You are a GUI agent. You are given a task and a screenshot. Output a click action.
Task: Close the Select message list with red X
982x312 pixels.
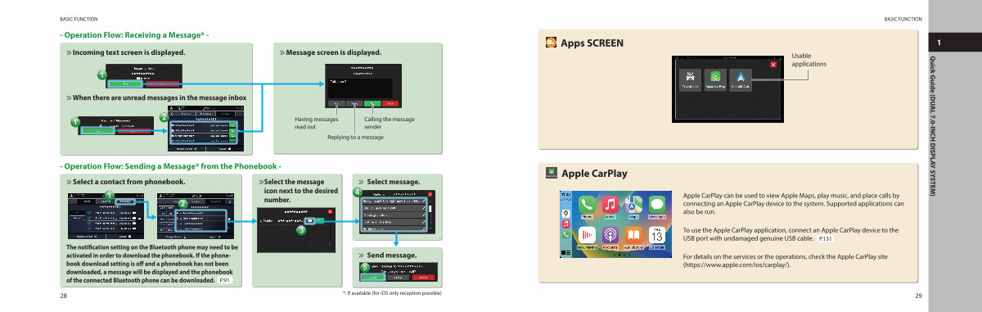coord(430,193)
